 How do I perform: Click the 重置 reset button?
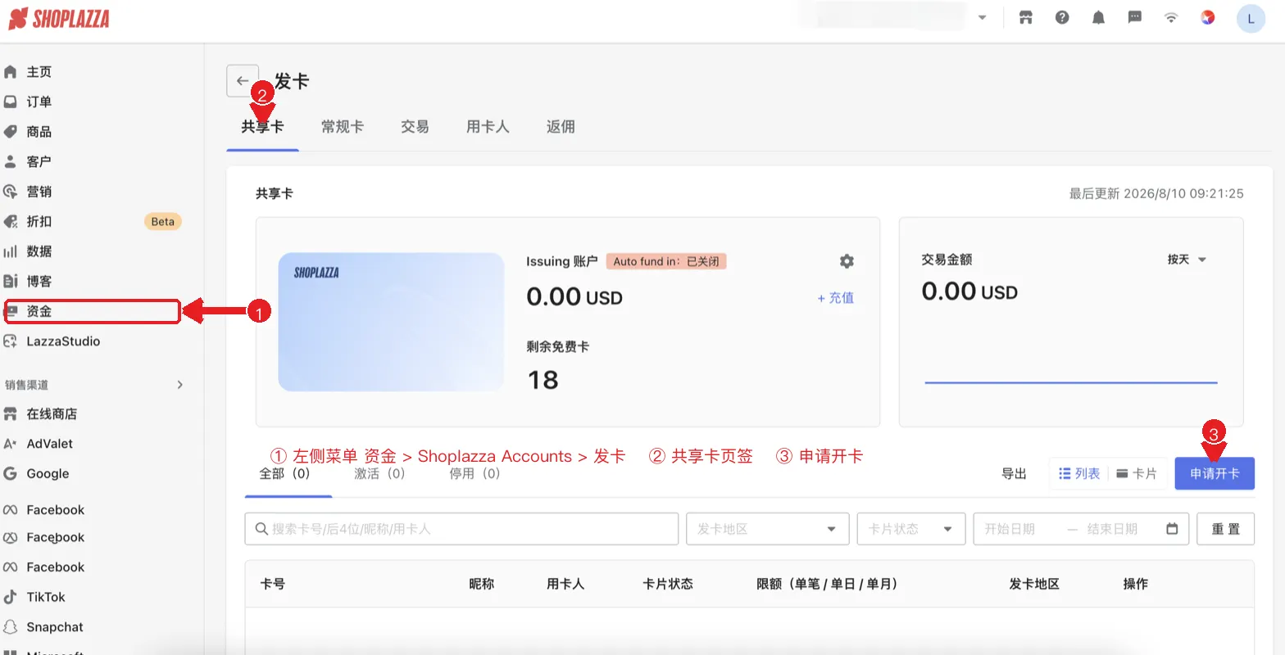[x=1226, y=529]
